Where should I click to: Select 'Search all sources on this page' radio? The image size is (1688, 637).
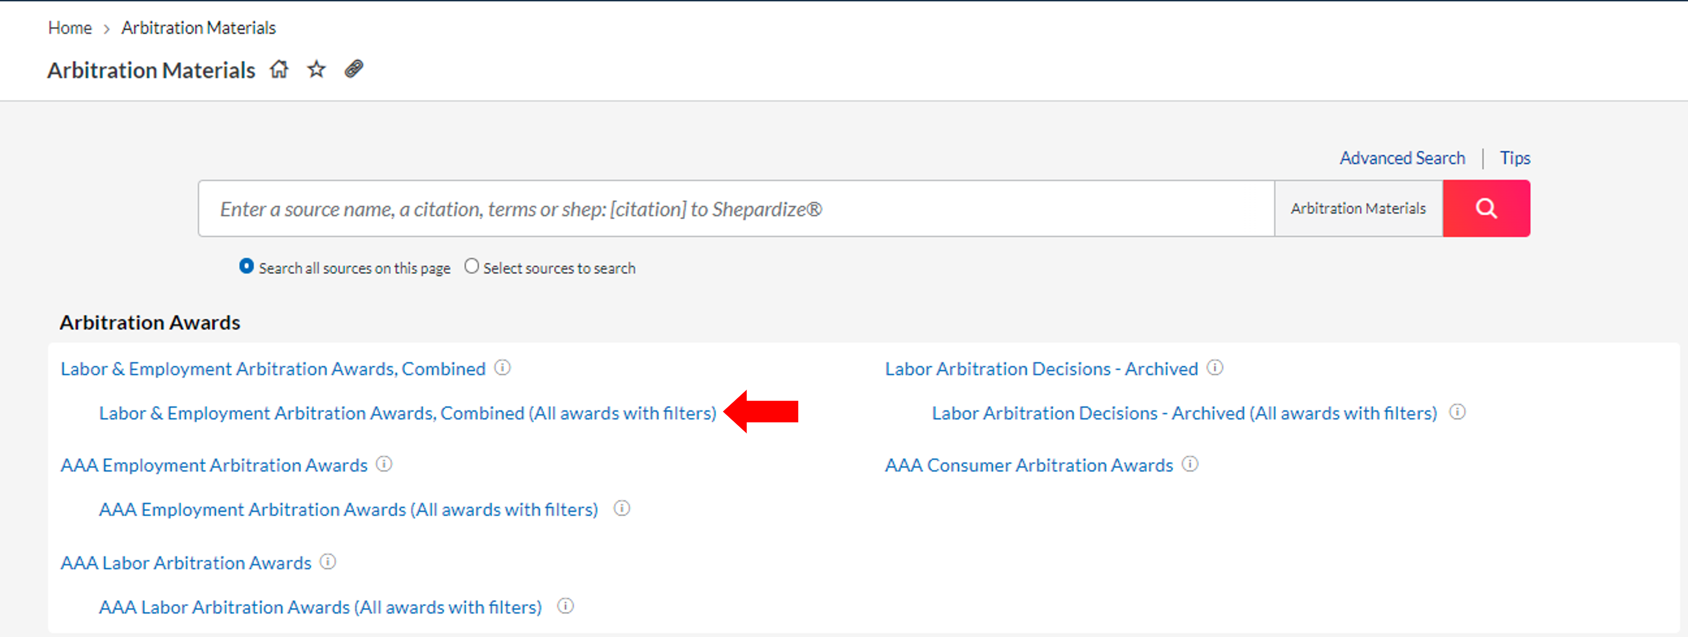point(246,266)
